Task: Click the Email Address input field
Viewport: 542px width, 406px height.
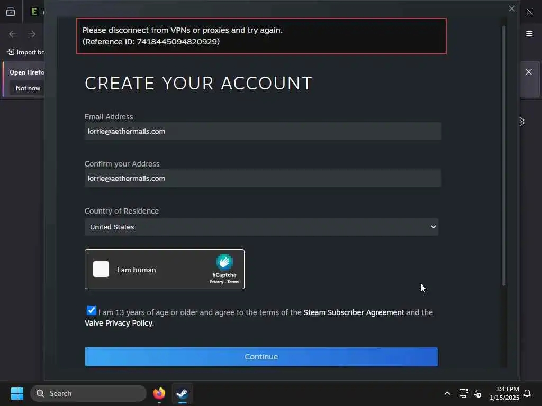Action: click(x=263, y=131)
